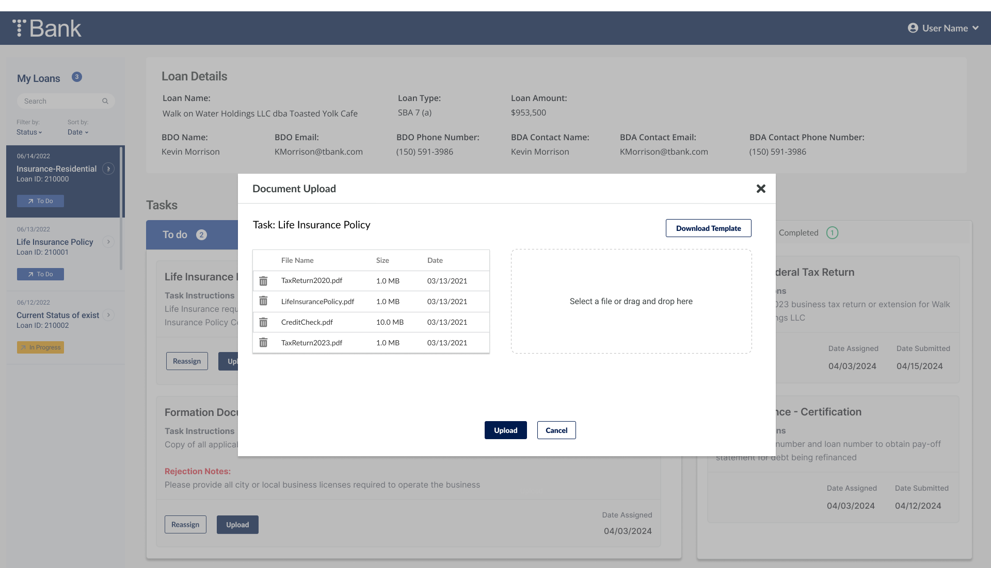This screenshot has height=568, width=991.
Task: Delete TaxReturn2023.pdf with trash icon
Action: pos(263,343)
